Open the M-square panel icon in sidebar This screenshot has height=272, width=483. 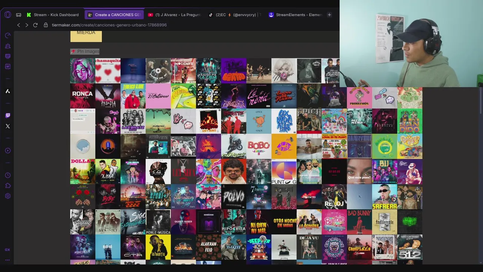pyautogui.click(x=8, y=66)
